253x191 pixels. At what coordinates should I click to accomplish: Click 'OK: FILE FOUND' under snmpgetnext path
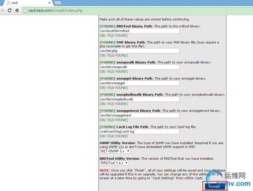[114, 120]
